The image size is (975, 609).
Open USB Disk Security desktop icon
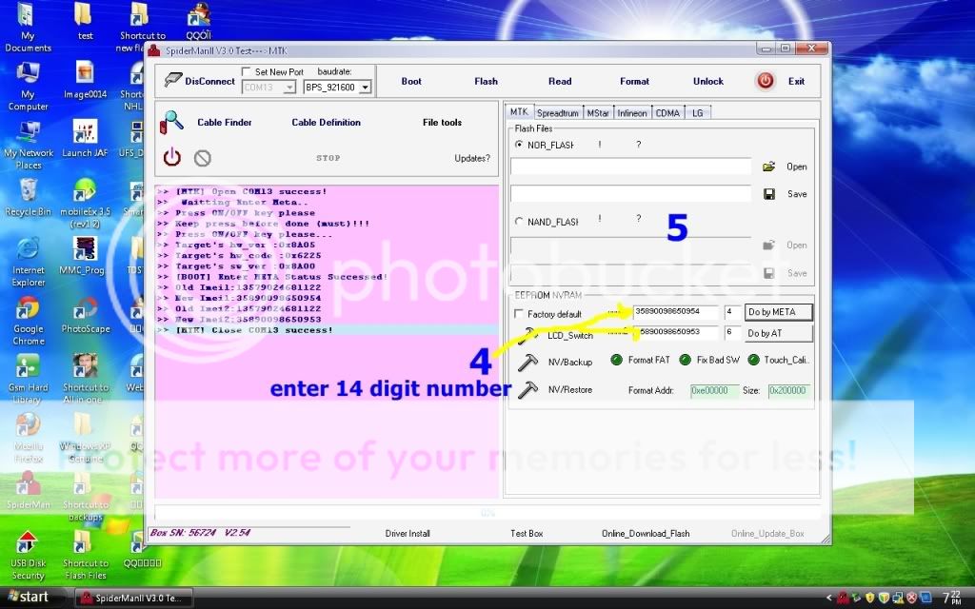click(28, 555)
